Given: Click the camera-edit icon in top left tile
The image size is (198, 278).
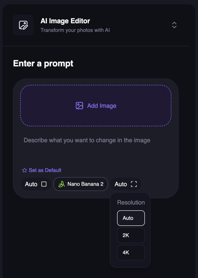Looking at the screenshot, I should 23,25.
